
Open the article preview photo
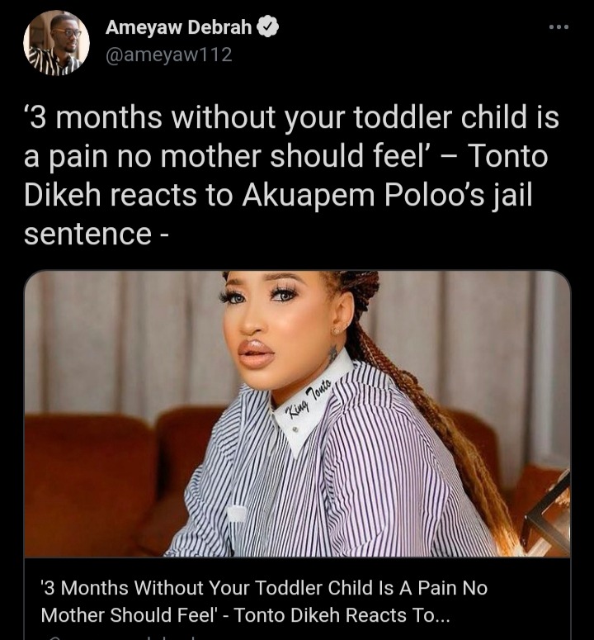(x=297, y=414)
